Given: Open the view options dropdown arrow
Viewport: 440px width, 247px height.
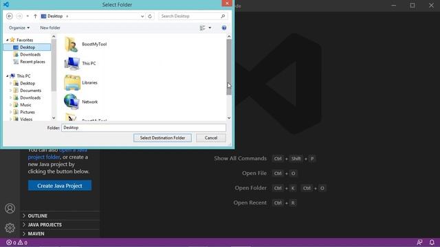Looking at the screenshot, I should [x=210, y=27].
